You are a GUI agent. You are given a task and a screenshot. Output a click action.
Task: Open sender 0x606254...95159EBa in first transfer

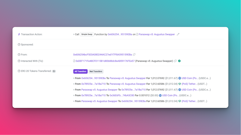tap(93, 78)
